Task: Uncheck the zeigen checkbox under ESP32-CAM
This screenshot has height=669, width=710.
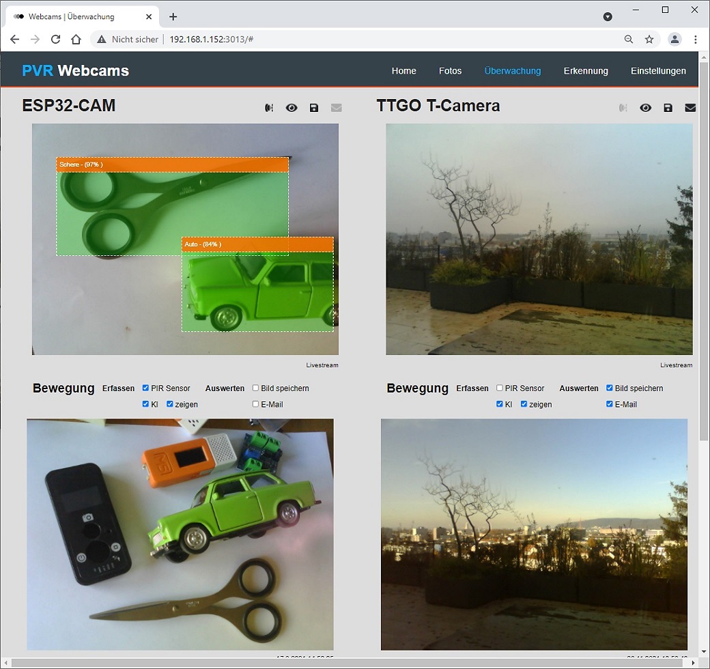Action: pyautogui.click(x=169, y=403)
